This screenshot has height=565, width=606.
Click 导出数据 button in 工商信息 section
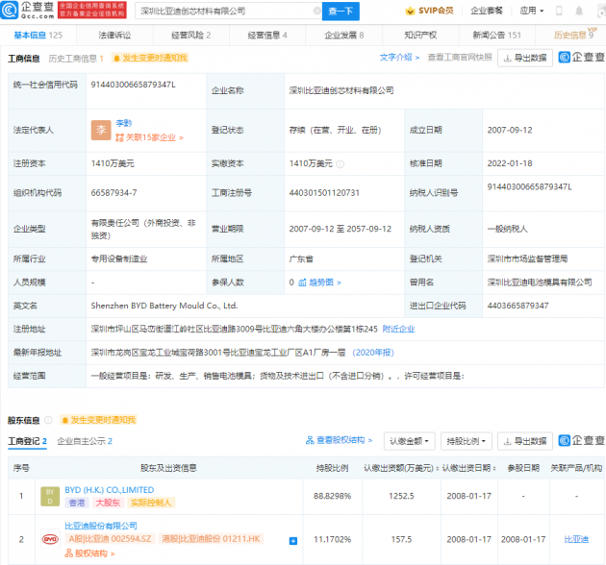tap(525, 58)
